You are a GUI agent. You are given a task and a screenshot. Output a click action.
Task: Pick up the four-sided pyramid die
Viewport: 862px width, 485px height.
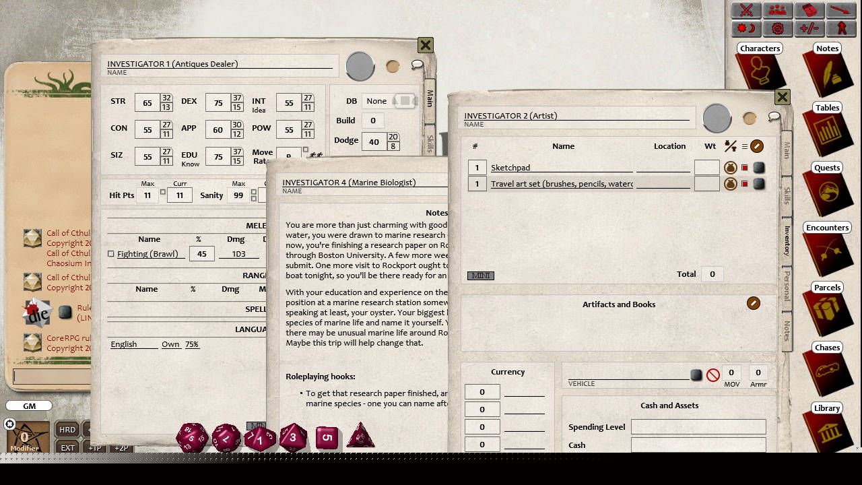[x=360, y=437]
